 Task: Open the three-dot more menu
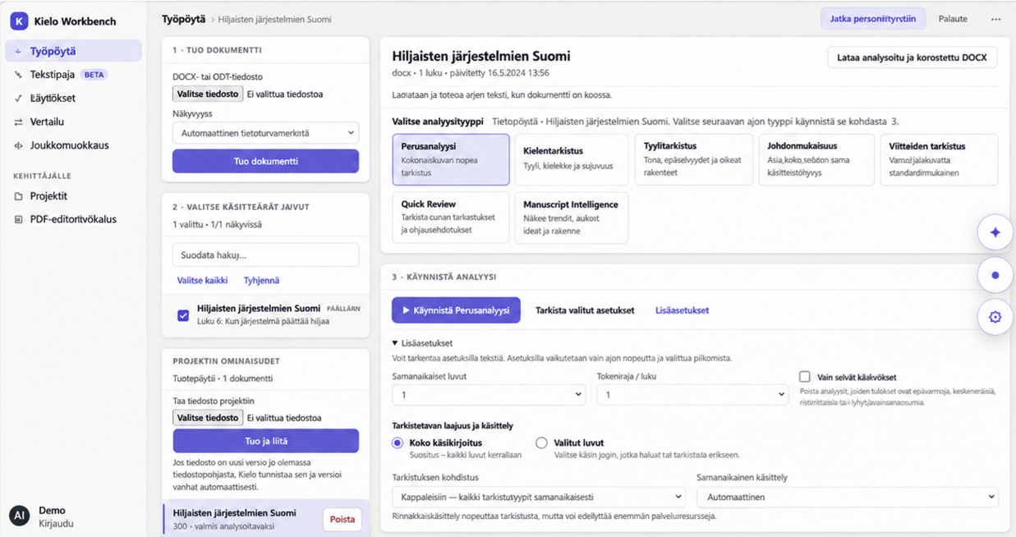[x=996, y=19]
